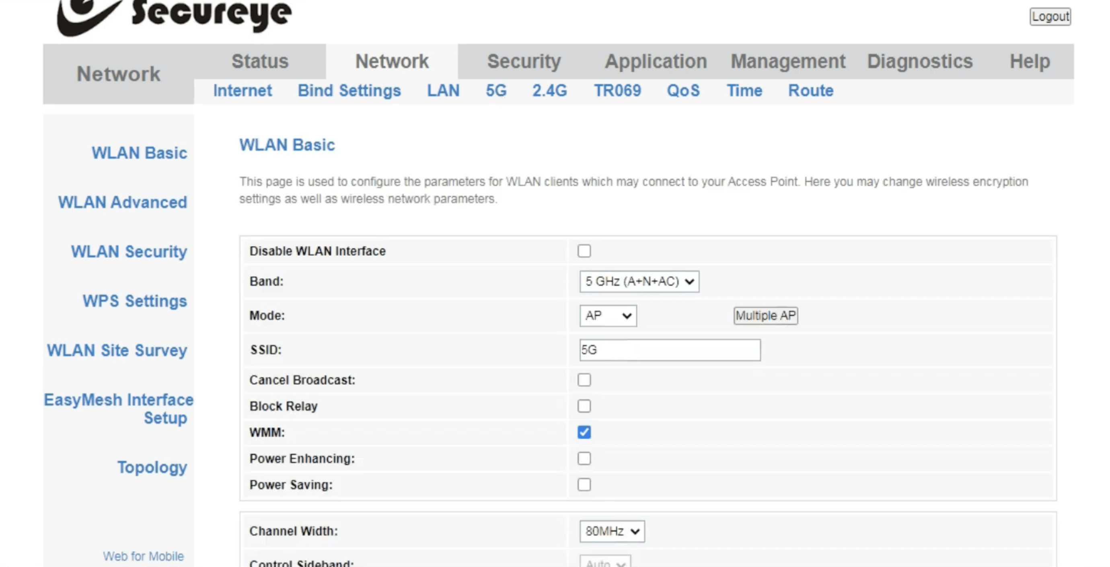Tick the Block Relay checkbox

pyautogui.click(x=584, y=406)
